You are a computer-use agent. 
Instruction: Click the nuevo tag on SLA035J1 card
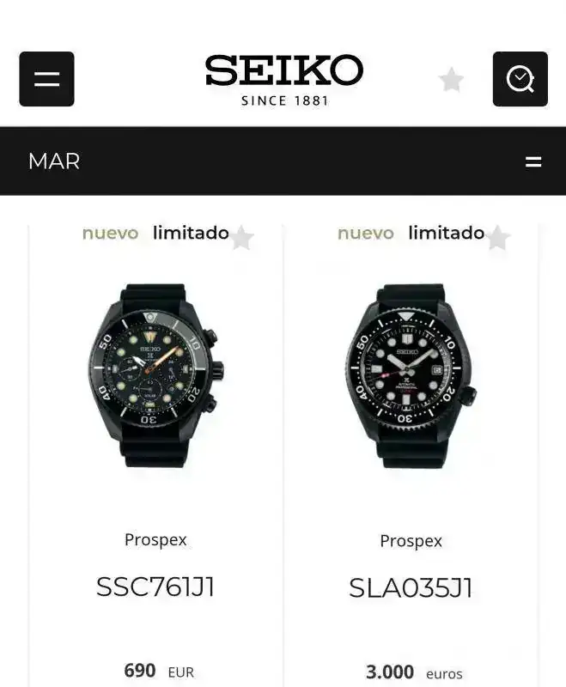pyautogui.click(x=366, y=233)
